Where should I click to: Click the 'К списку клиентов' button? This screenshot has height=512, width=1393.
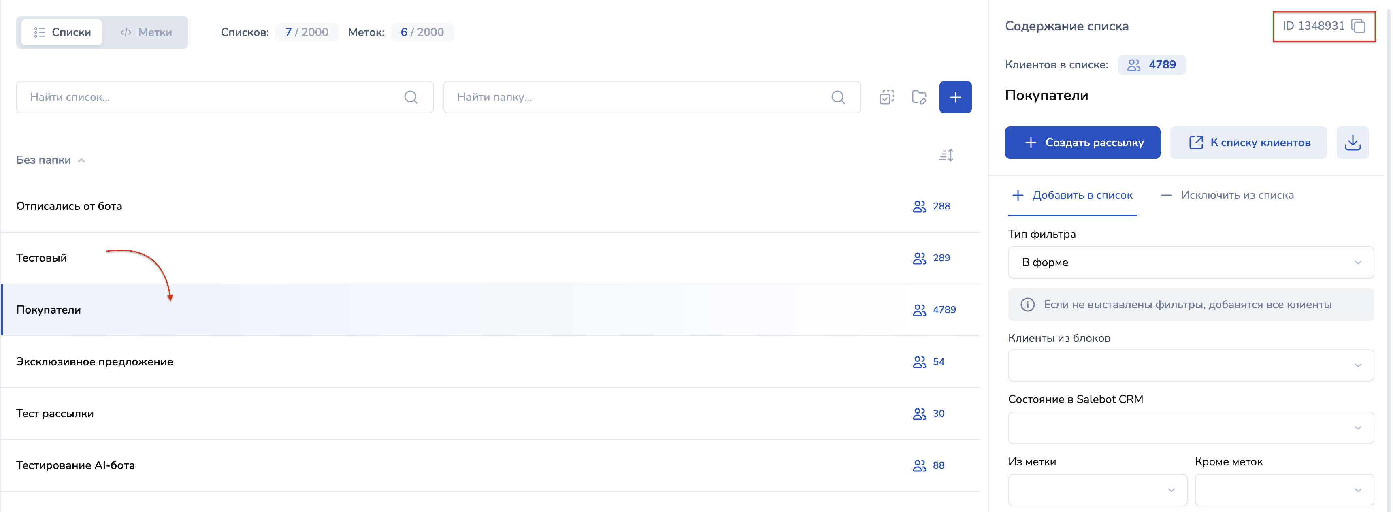click(1248, 143)
